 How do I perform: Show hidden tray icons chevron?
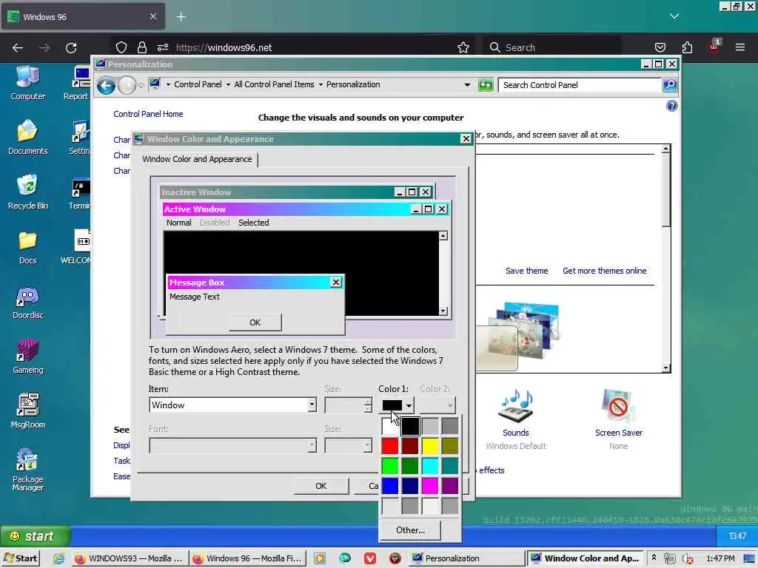(654, 558)
